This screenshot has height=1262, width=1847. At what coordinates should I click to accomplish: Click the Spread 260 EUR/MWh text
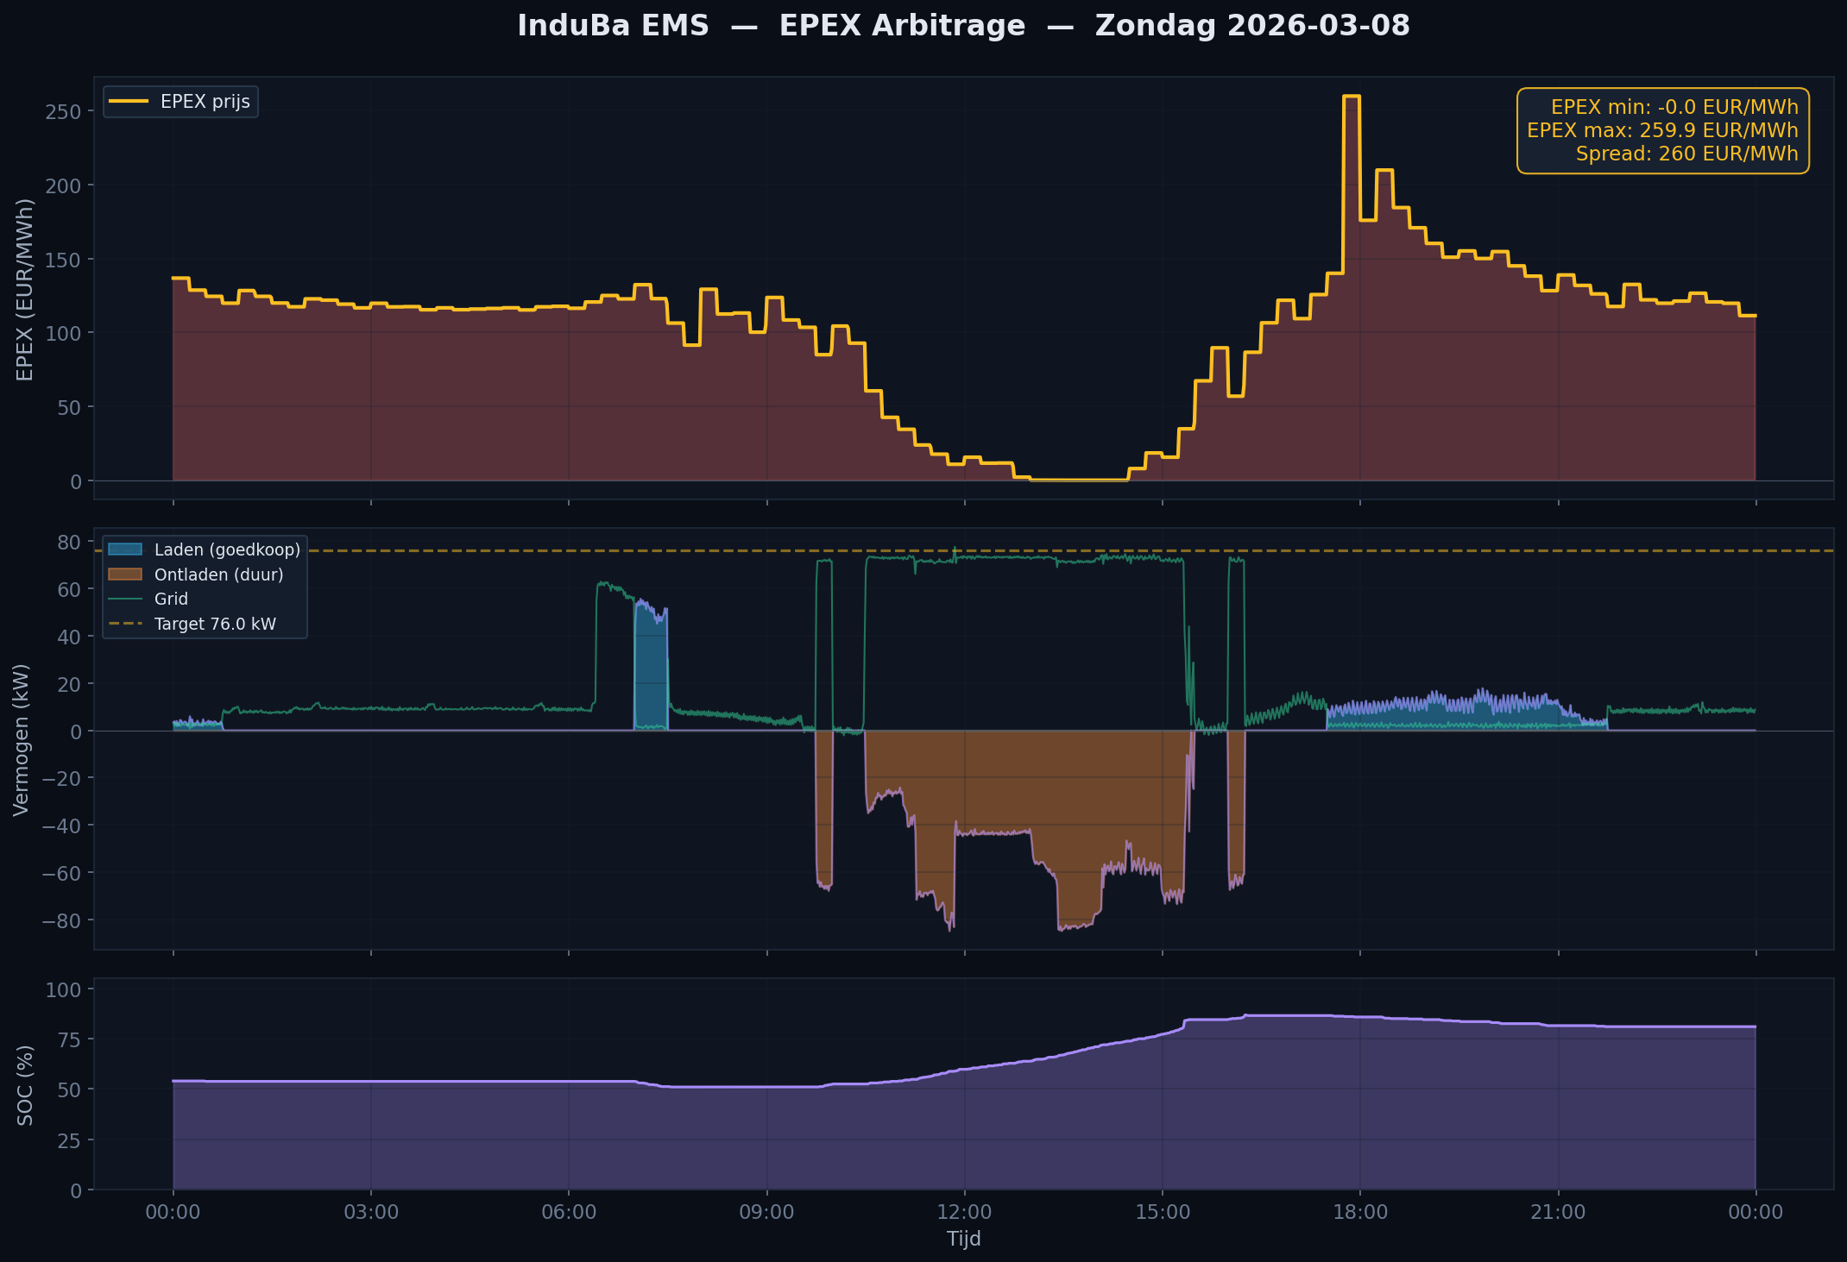(x=1686, y=154)
